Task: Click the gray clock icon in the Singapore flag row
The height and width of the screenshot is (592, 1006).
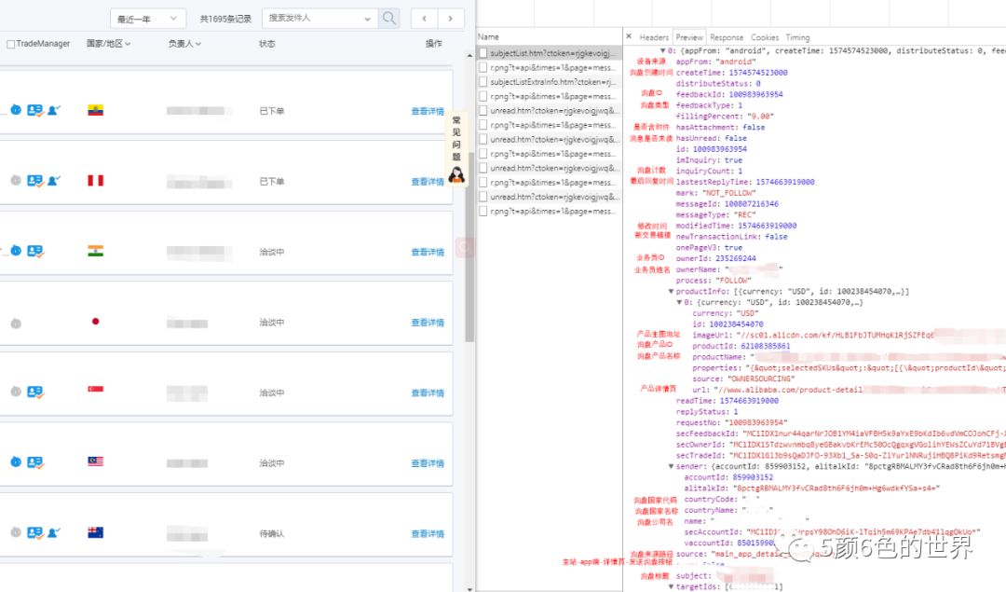Action: coord(16,392)
